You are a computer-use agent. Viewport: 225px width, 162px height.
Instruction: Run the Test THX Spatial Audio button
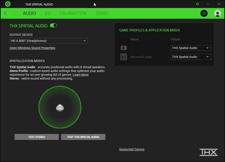[x=83, y=137]
